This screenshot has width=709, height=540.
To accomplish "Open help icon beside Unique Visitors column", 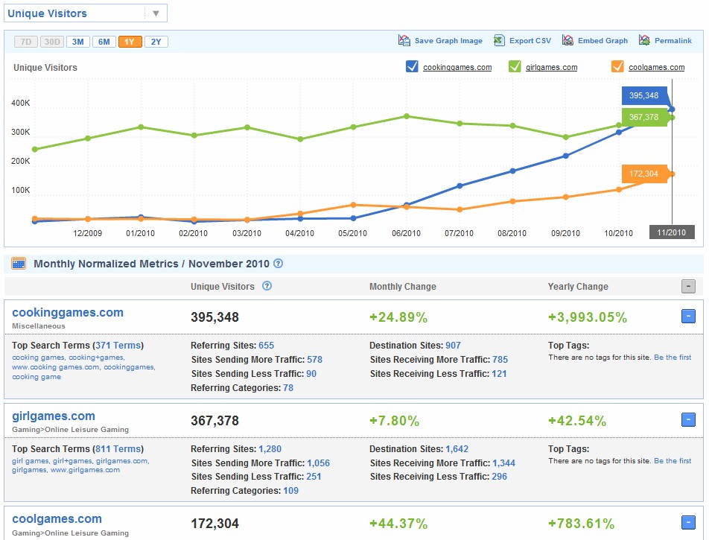I will pos(267,286).
